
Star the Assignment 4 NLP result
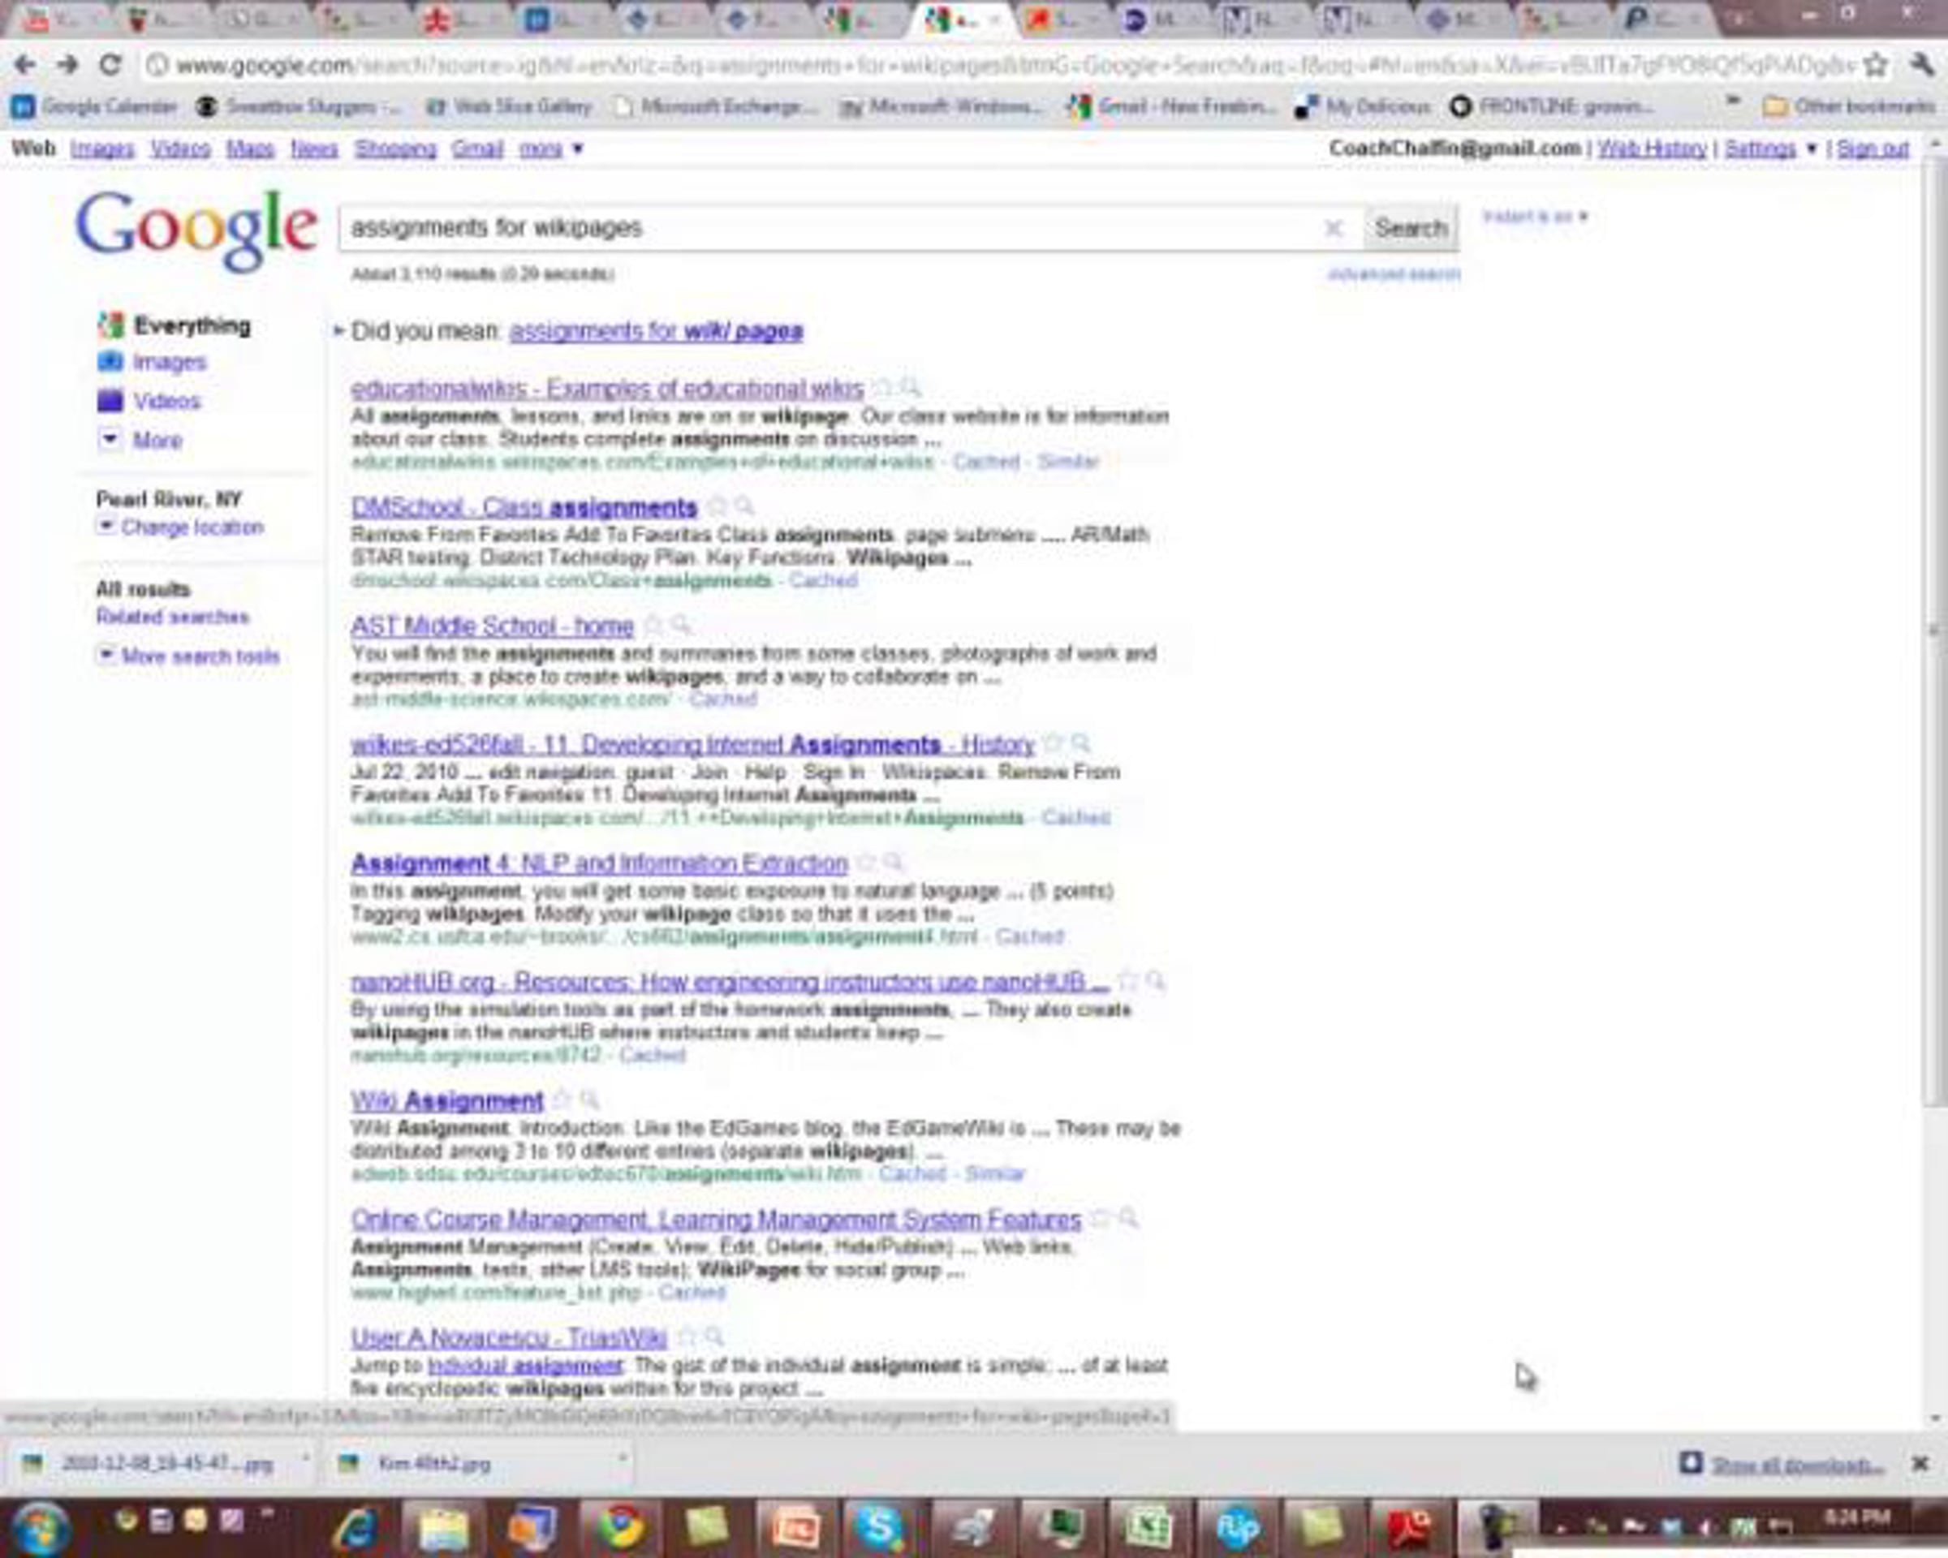(867, 863)
